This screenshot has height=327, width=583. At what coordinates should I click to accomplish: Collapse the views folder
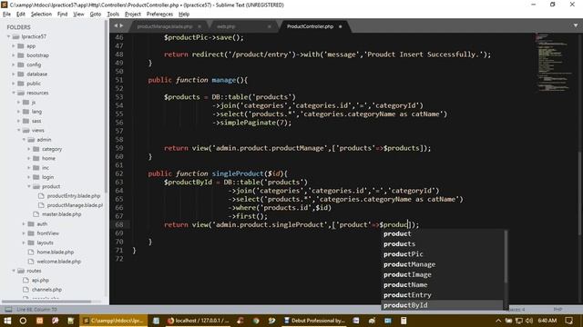point(18,130)
